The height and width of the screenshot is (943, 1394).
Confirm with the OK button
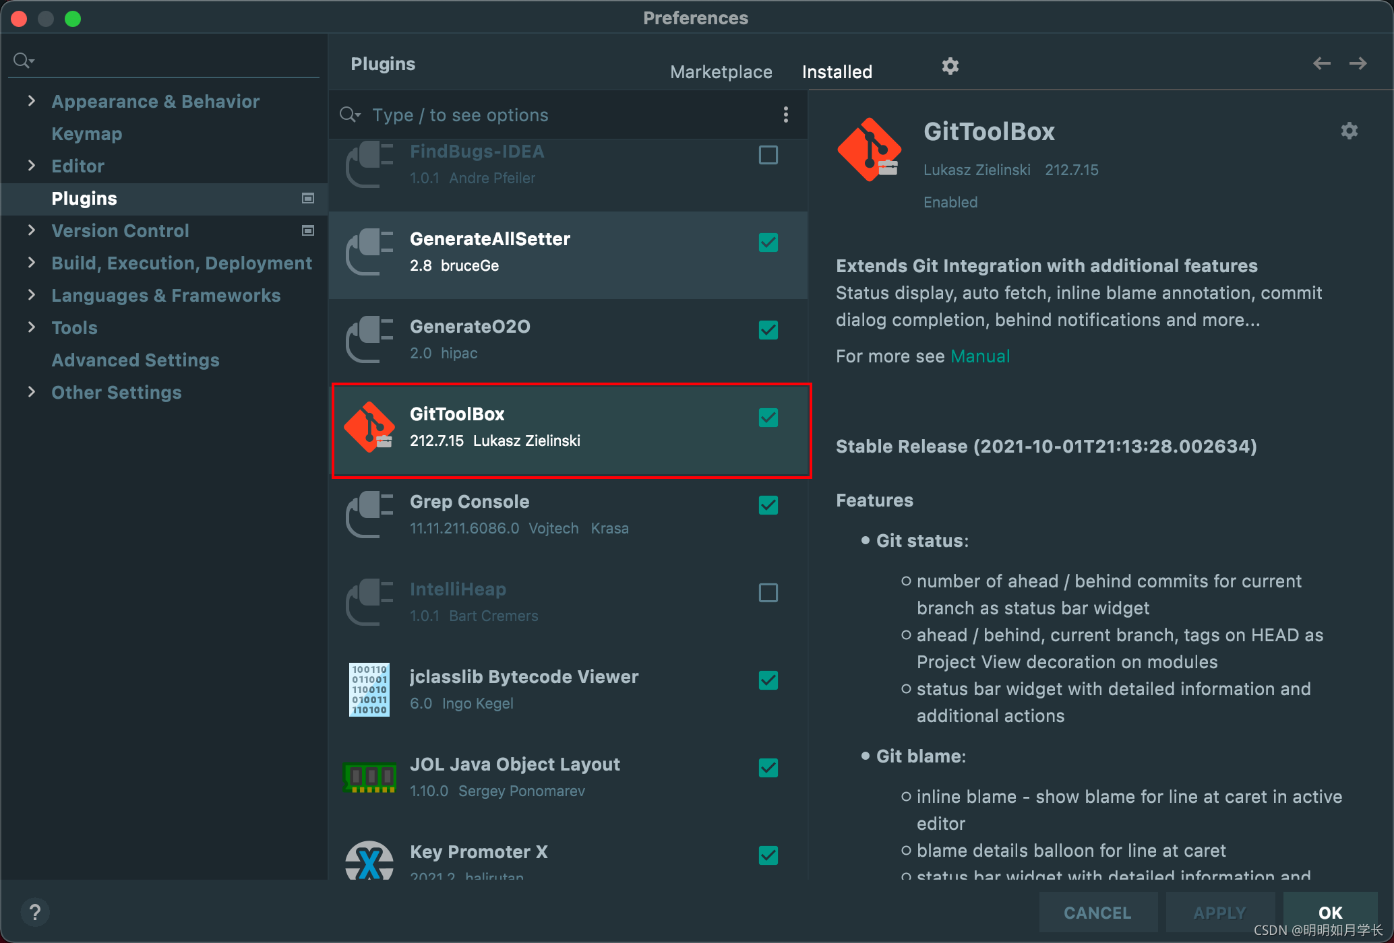[1331, 913]
